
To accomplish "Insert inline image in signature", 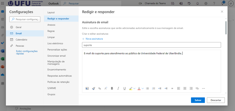I will 87,88.
